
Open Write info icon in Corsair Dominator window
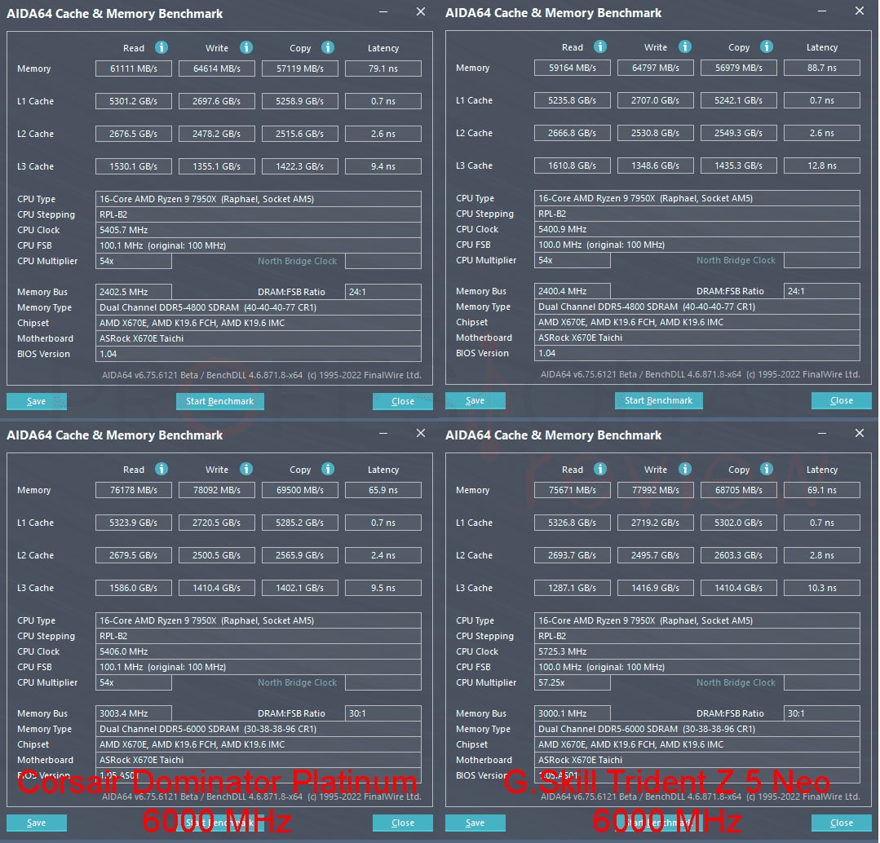[x=245, y=469]
